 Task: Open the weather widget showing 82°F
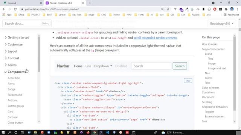pos(173,132)
